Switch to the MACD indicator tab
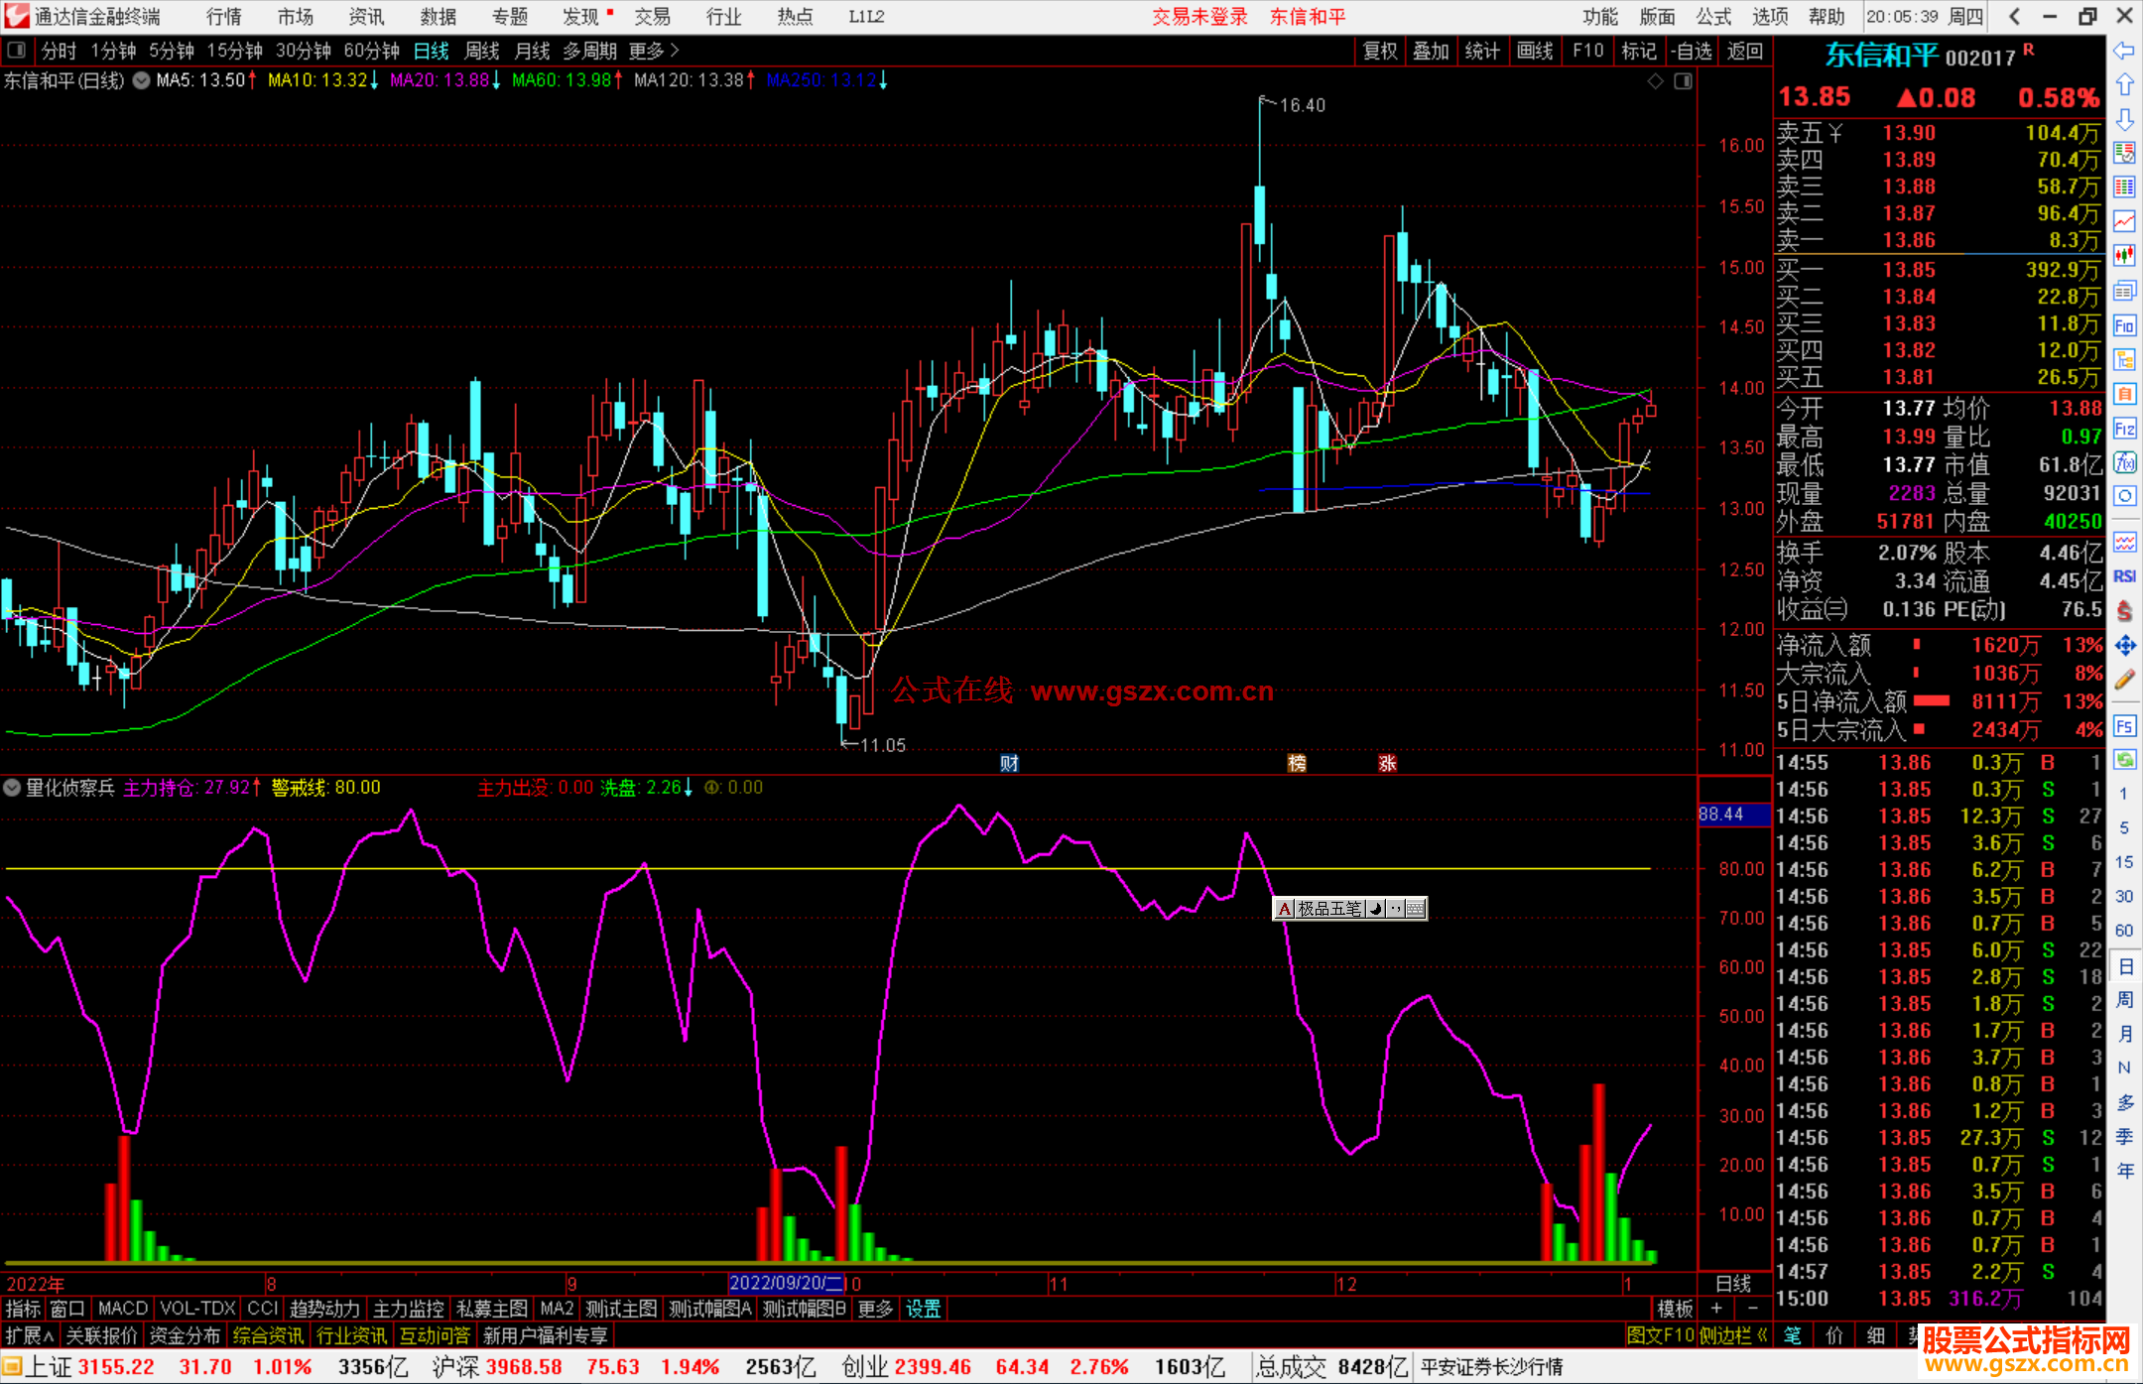This screenshot has height=1384, width=2143. point(123,1309)
